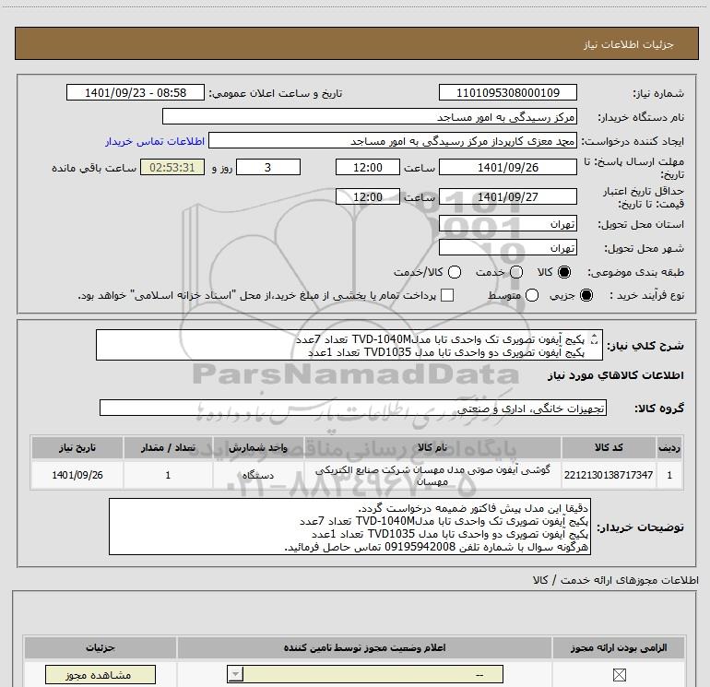Screen dimensions: 710x687
Task: Click the announcement date field 1401/09/23 - 08:58
Action: click(x=136, y=93)
